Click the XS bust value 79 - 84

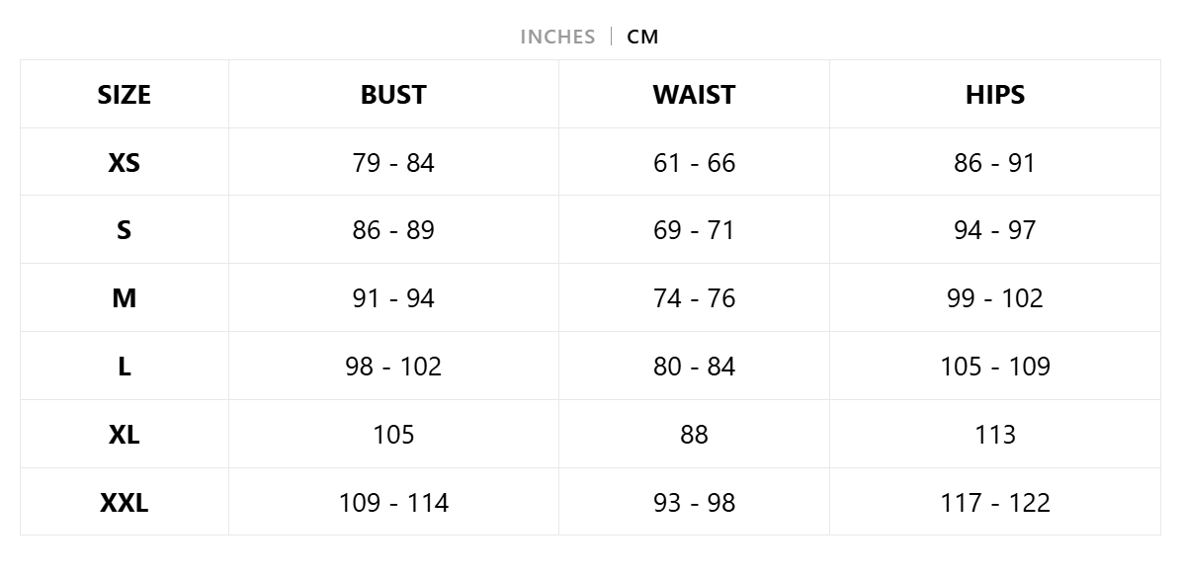pyautogui.click(x=393, y=162)
